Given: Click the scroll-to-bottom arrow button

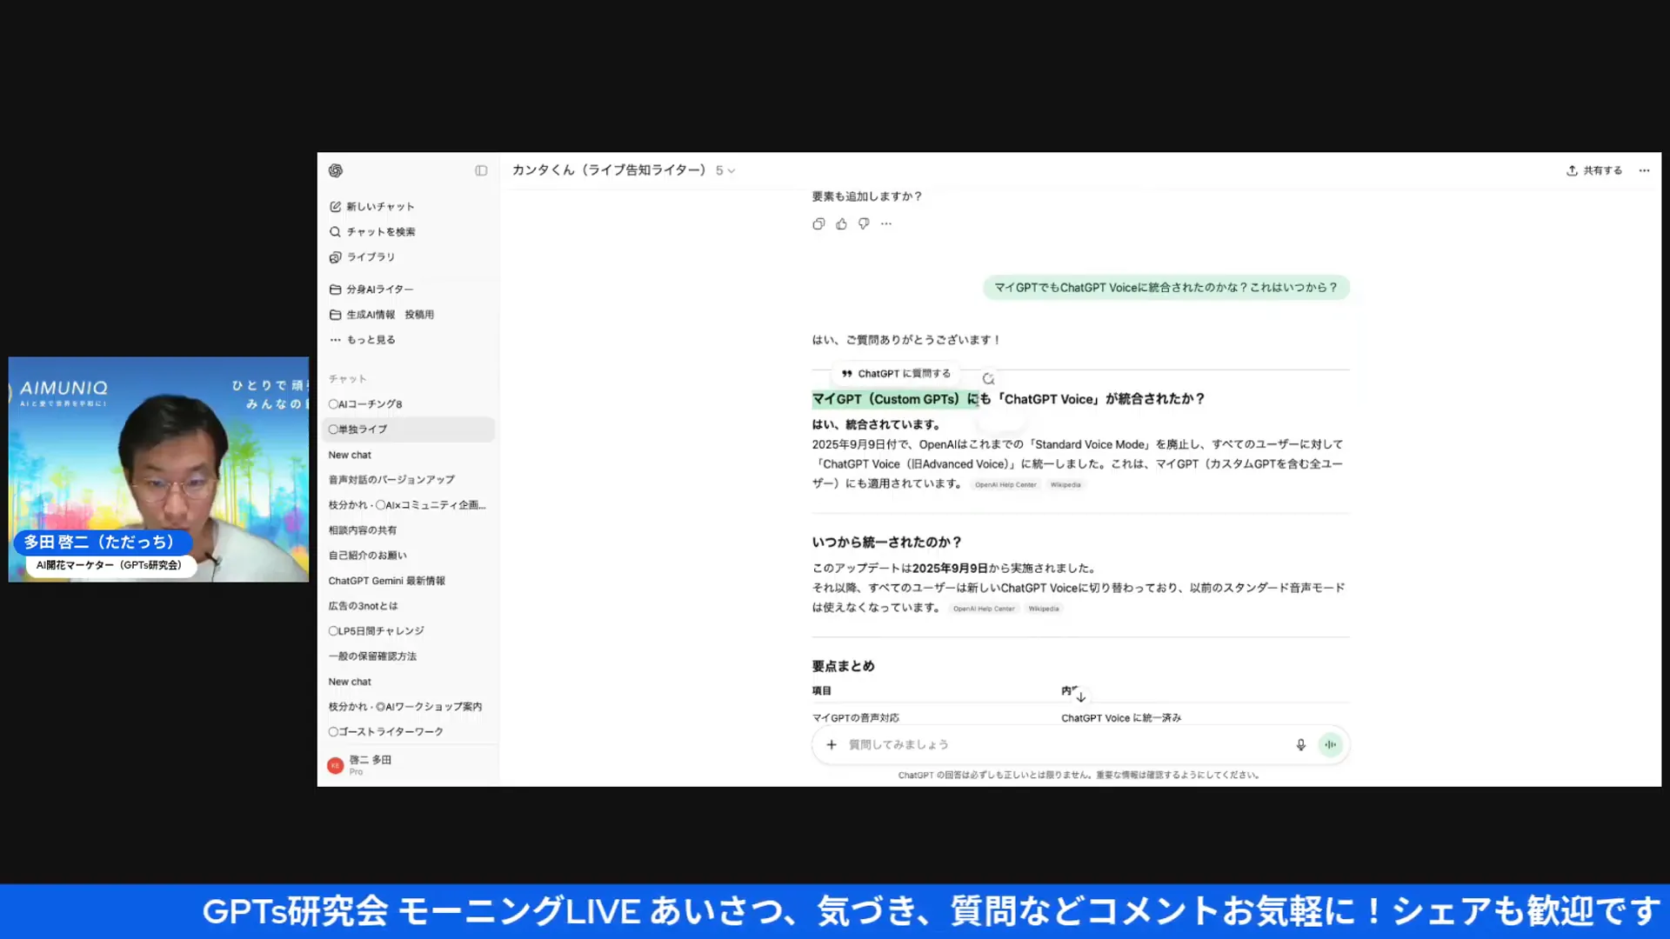Looking at the screenshot, I should coord(1080,696).
